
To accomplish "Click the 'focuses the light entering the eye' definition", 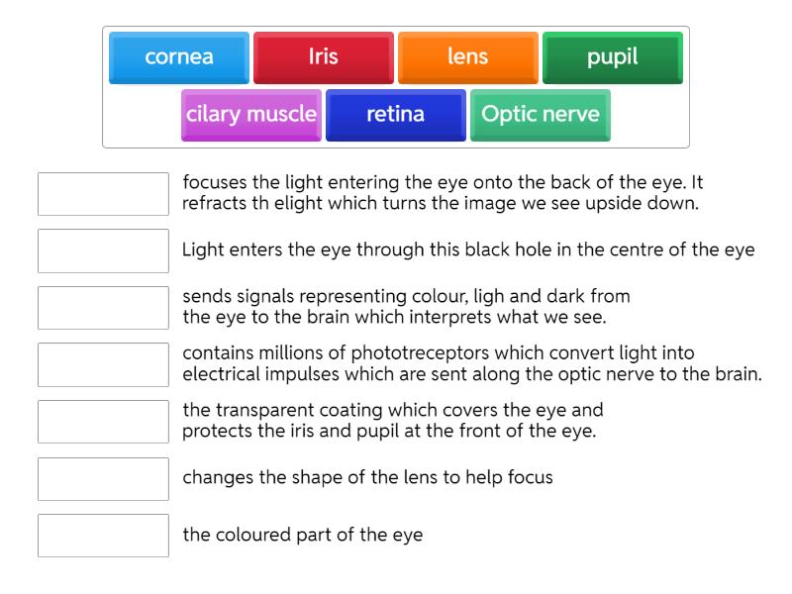I will [443, 193].
